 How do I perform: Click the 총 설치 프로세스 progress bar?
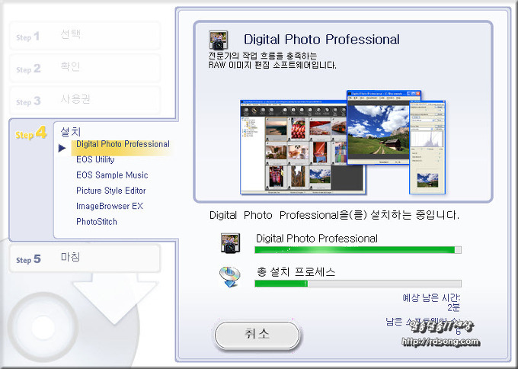(x=357, y=283)
